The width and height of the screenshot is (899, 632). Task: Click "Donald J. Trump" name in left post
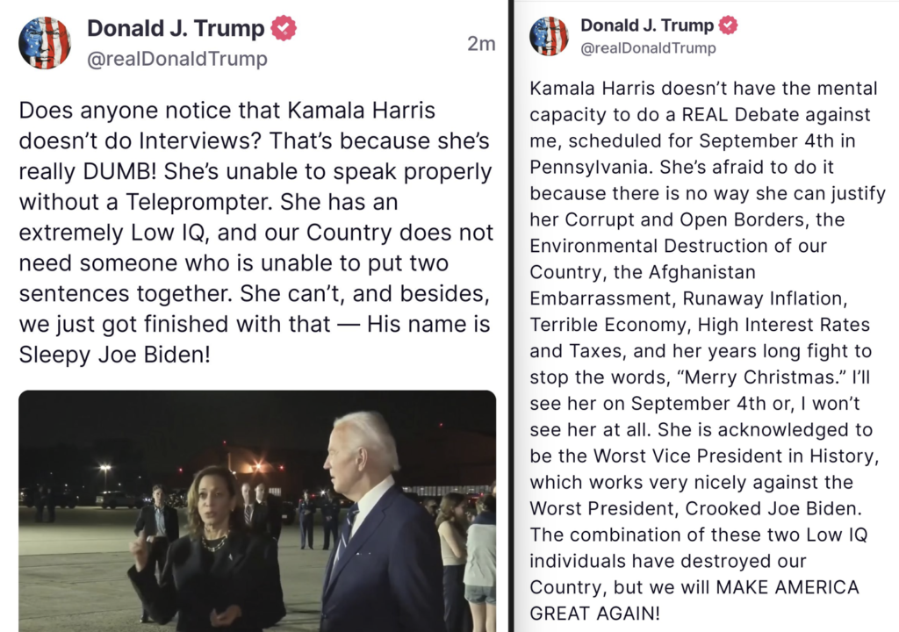point(176,29)
